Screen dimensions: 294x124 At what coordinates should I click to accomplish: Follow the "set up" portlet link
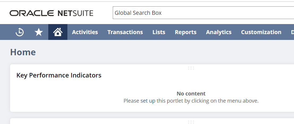(x=148, y=101)
